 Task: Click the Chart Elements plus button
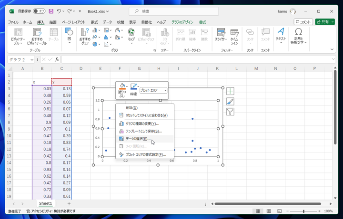coord(230,91)
